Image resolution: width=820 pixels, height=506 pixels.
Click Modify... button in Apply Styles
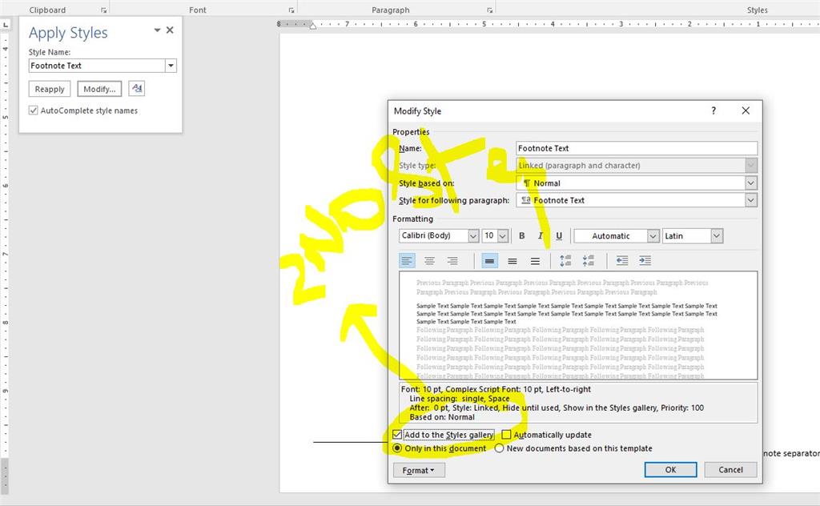click(99, 89)
